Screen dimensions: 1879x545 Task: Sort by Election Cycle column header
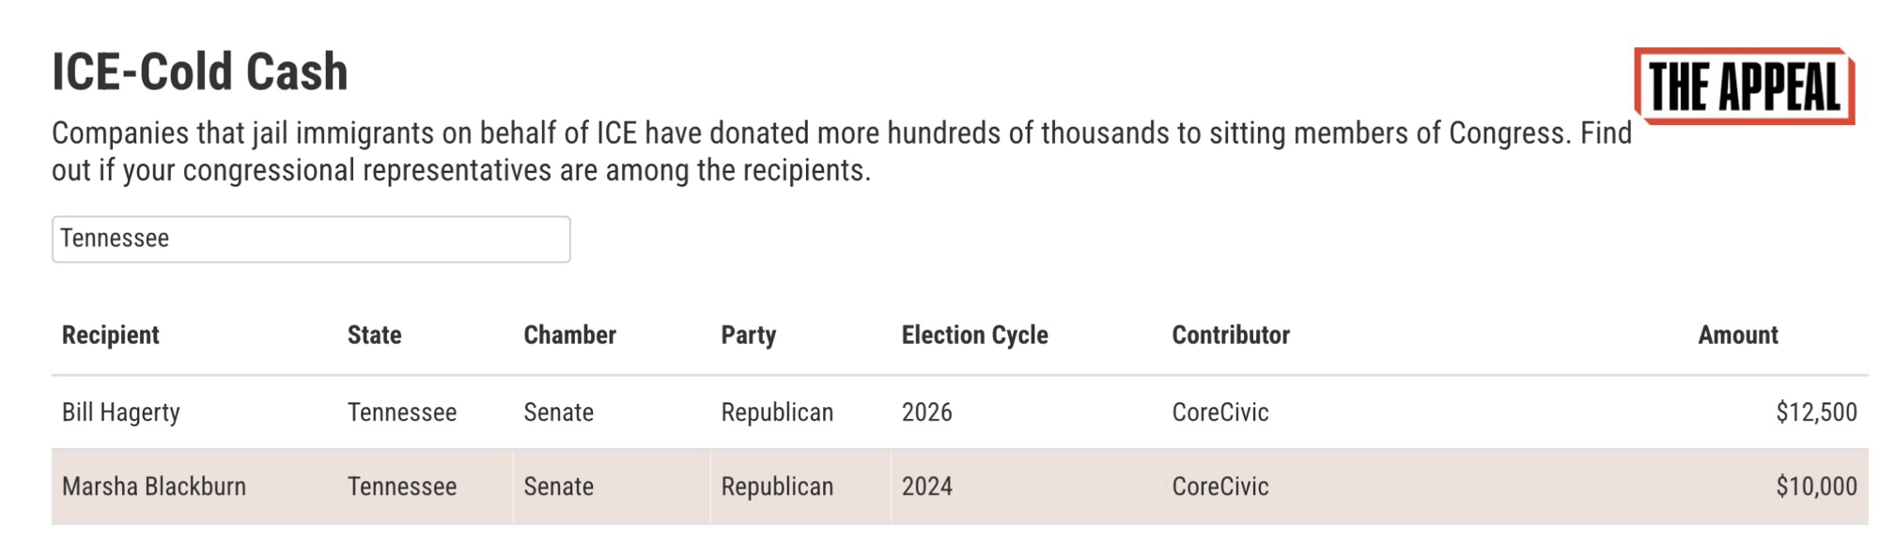pyautogui.click(x=974, y=335)
